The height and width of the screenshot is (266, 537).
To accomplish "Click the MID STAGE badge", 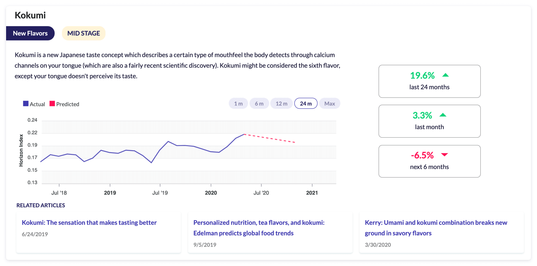I will click(83, 33).
